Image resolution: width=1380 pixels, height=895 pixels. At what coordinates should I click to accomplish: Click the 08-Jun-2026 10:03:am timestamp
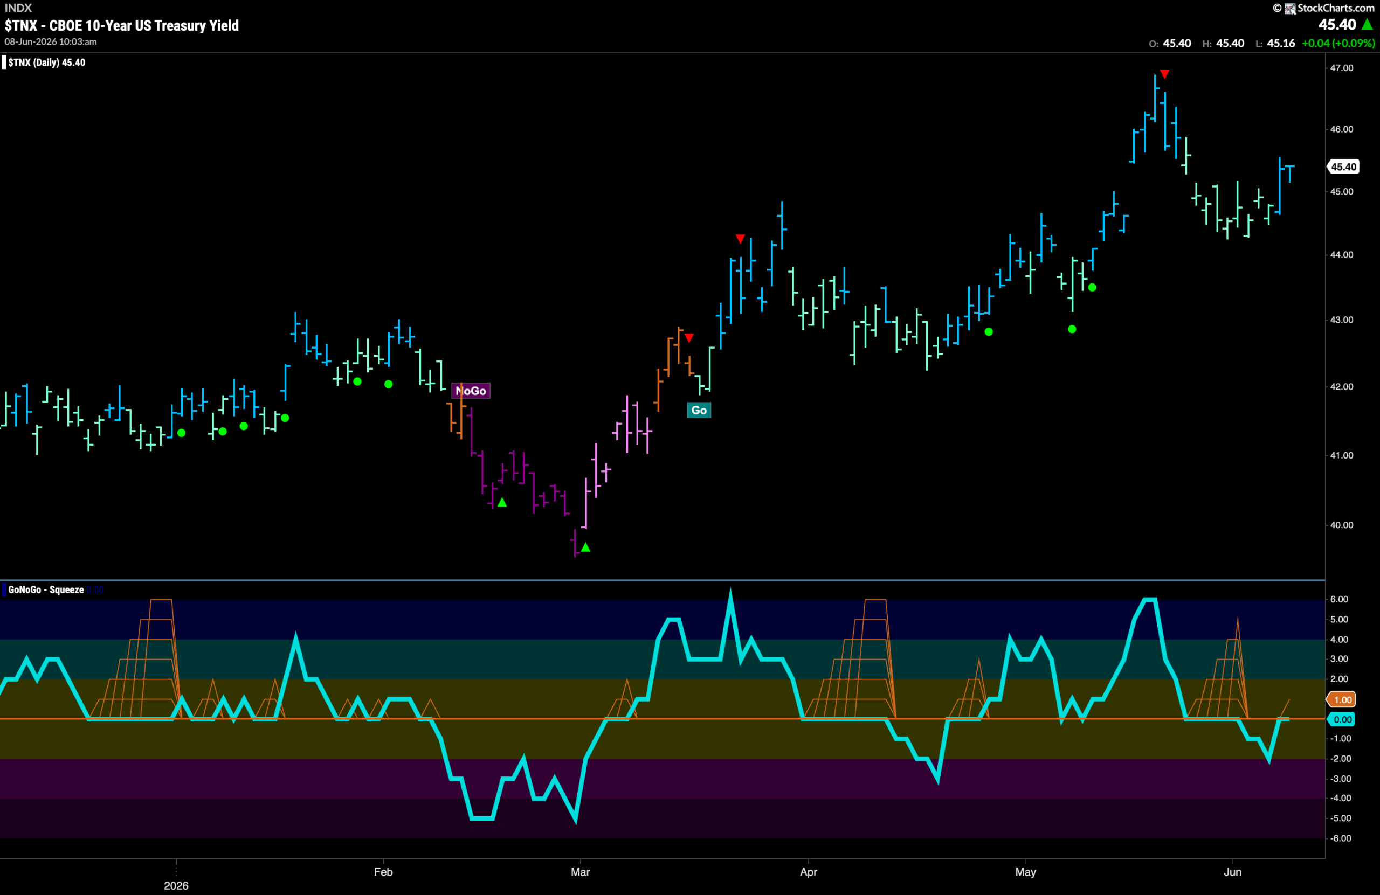click(51, 41)
